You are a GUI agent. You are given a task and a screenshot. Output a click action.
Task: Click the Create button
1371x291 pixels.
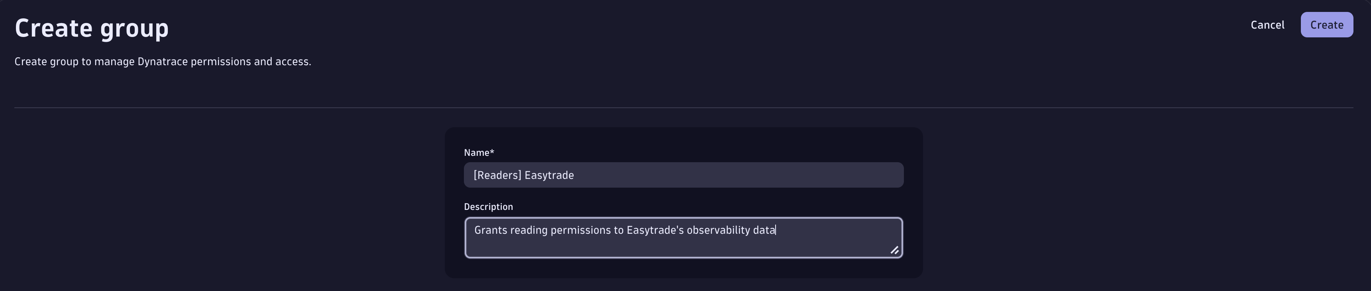[x=1326, y=25]
